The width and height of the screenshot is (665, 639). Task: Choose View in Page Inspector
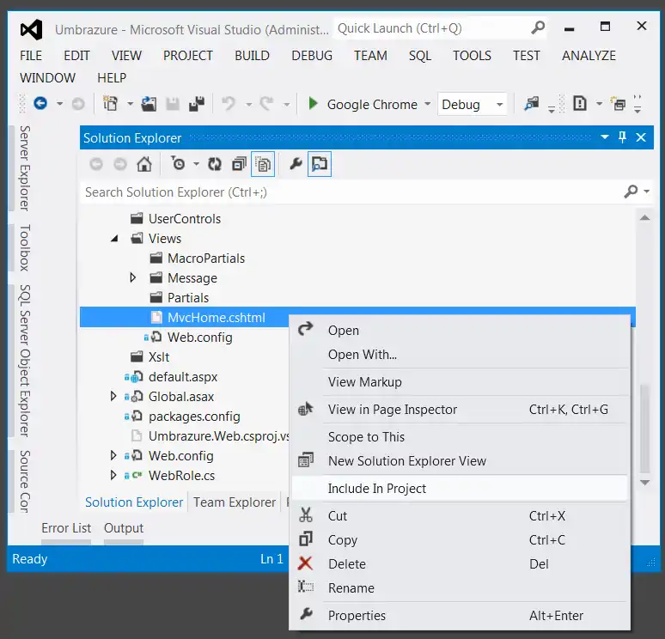[x=460, y=409]
